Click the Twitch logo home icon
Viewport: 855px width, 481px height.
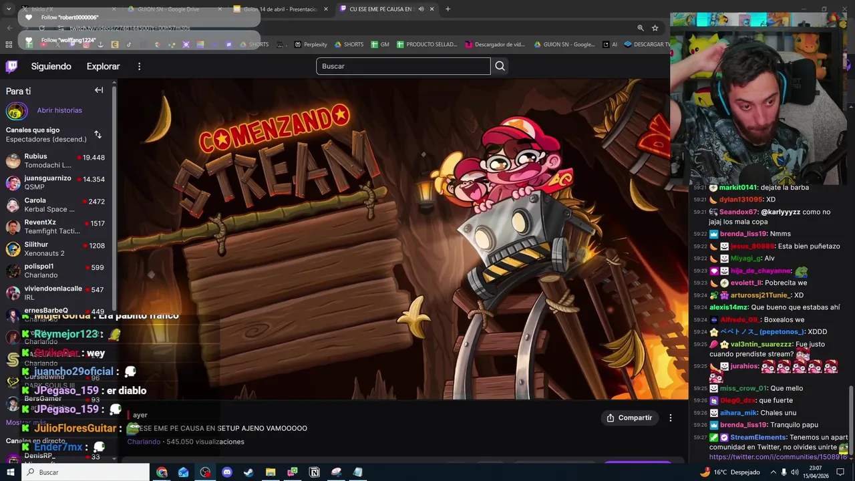tap(11, 66)
